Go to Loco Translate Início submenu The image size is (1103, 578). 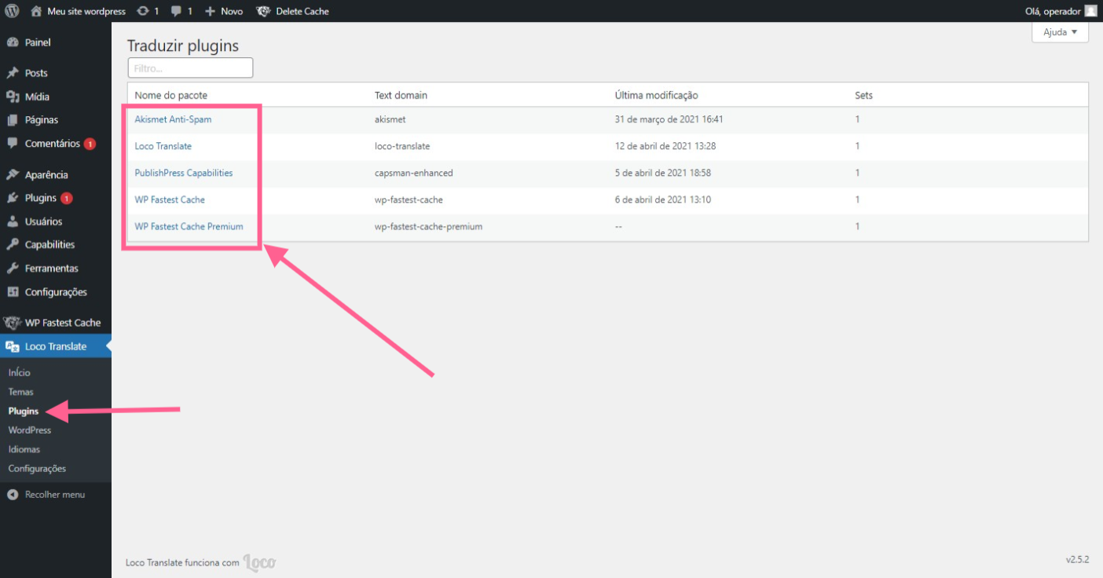[20, 372]
